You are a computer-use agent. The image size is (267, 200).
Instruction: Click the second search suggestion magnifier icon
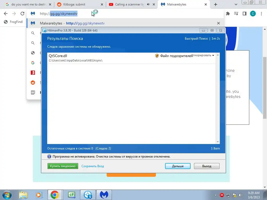(33, 43)
